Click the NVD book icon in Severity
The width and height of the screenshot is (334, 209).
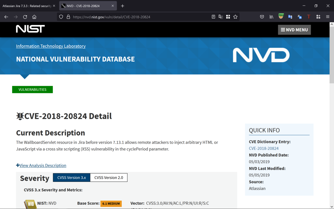30,204
